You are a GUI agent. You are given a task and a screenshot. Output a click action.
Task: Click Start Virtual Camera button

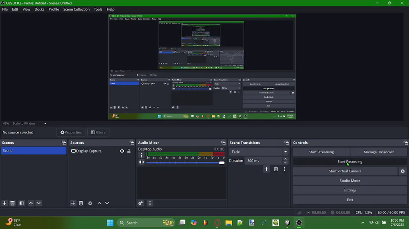click(345, 171)
